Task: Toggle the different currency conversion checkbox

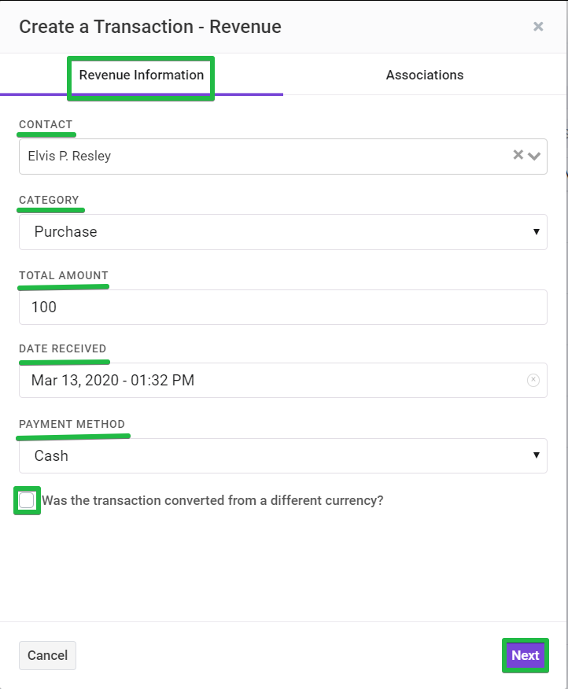Action: click(27, 500)
